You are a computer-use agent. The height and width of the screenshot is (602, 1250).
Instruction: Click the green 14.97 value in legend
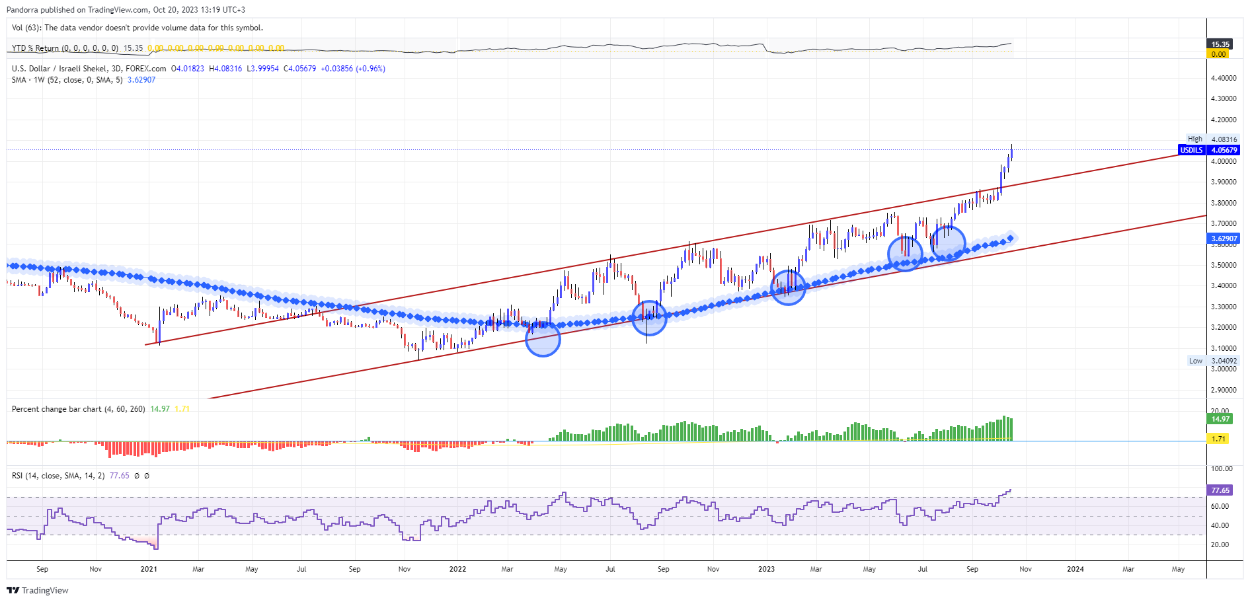point(160,409)
